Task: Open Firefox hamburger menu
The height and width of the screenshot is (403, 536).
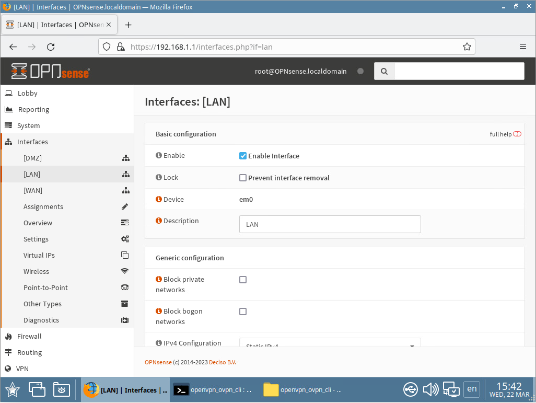Action: (x=522, y=47)
